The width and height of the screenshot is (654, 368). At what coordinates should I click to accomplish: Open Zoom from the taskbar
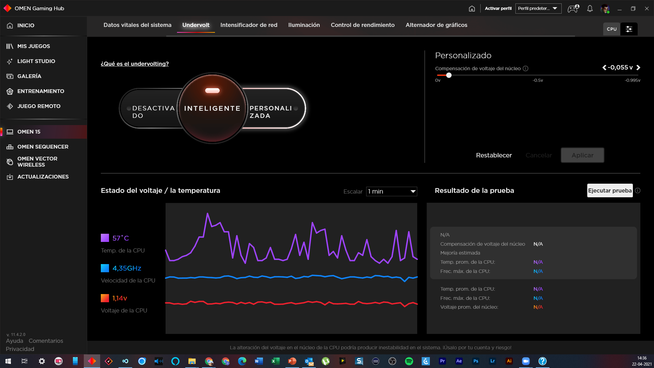coord(526,361)
